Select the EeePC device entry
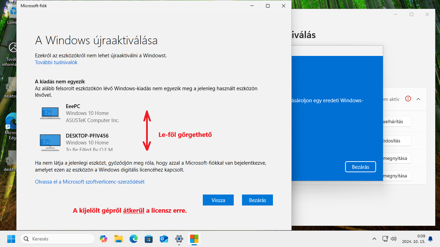 pyautogui.click(x=80, y=113)
